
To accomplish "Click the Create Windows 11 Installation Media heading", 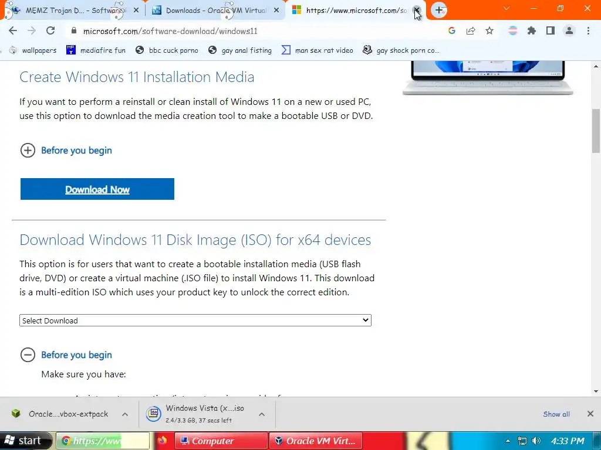I will point(137,77).
